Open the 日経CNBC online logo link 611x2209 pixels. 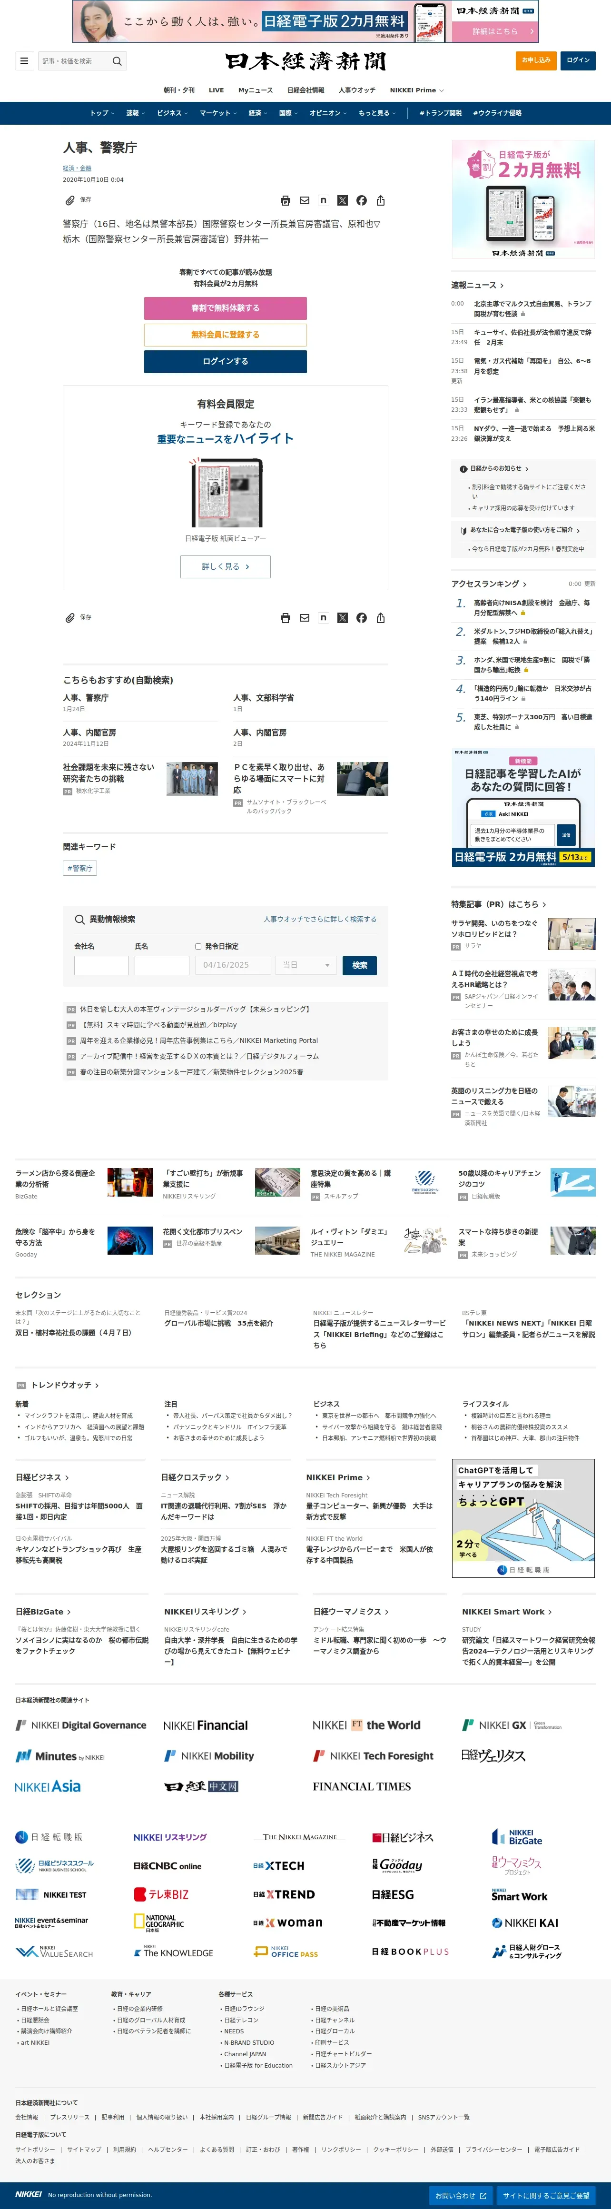pos(167,1865)
